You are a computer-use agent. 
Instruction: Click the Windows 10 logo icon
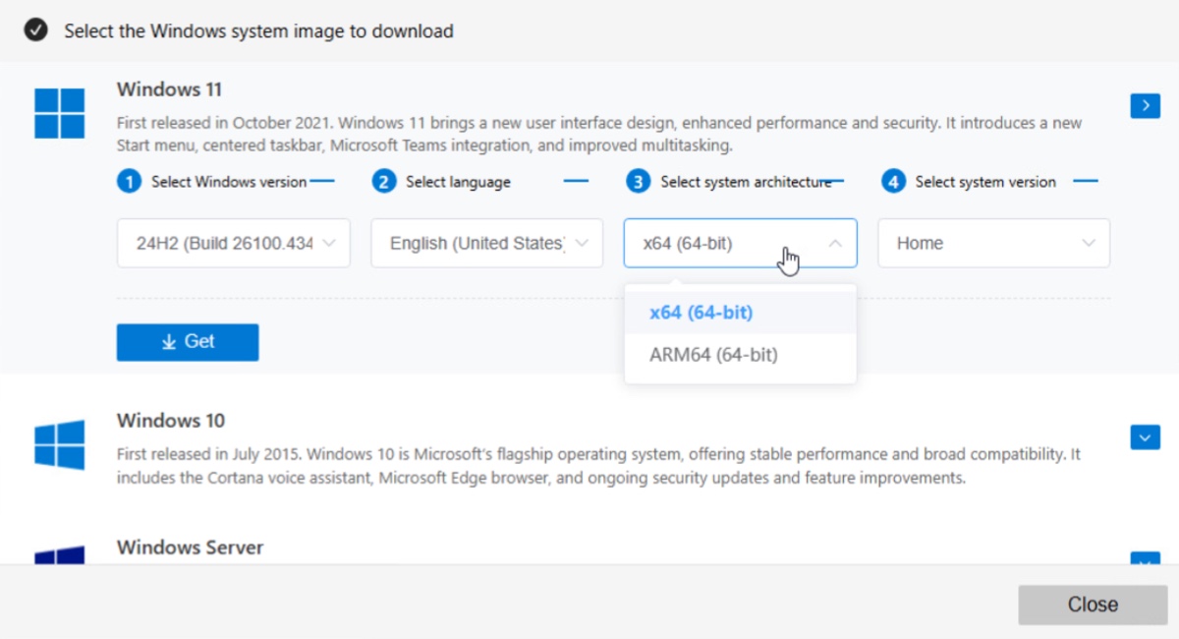click(58, 442)
